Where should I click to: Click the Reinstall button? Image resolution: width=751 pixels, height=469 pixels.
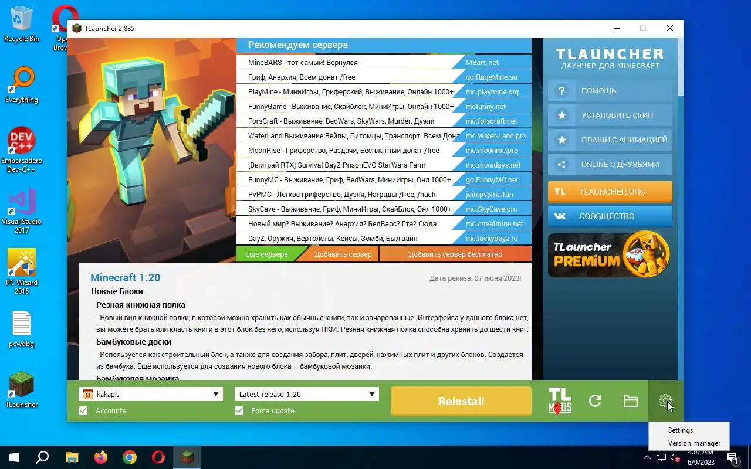[461, 402]
